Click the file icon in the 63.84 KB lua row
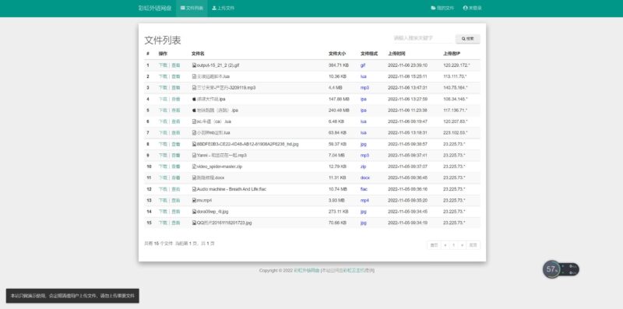The width and height of the screenshot is (623, 309). click(x=194, y=132)
